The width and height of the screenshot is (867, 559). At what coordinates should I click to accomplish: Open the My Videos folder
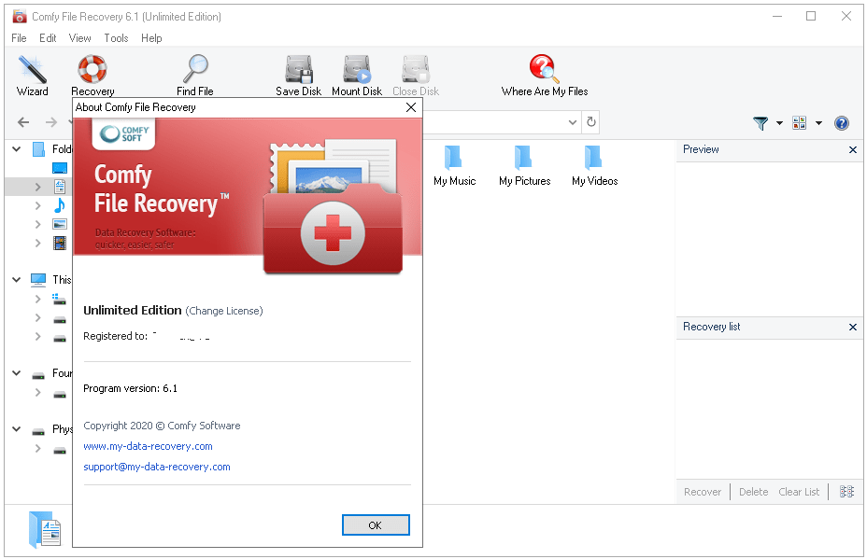tap(594, 166)
